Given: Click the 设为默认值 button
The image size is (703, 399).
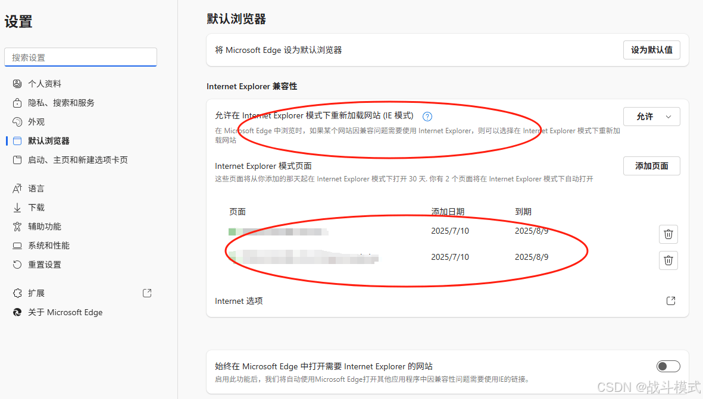Looking at the screenshot, I should tap(651, 50).
